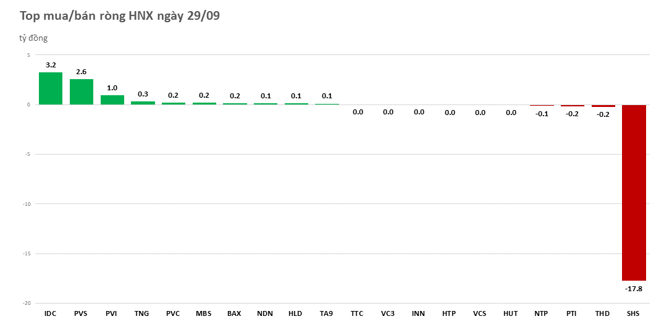Click the 1.0 label above PVI
The height and width of the screenshot is (332, 664).
112,88
